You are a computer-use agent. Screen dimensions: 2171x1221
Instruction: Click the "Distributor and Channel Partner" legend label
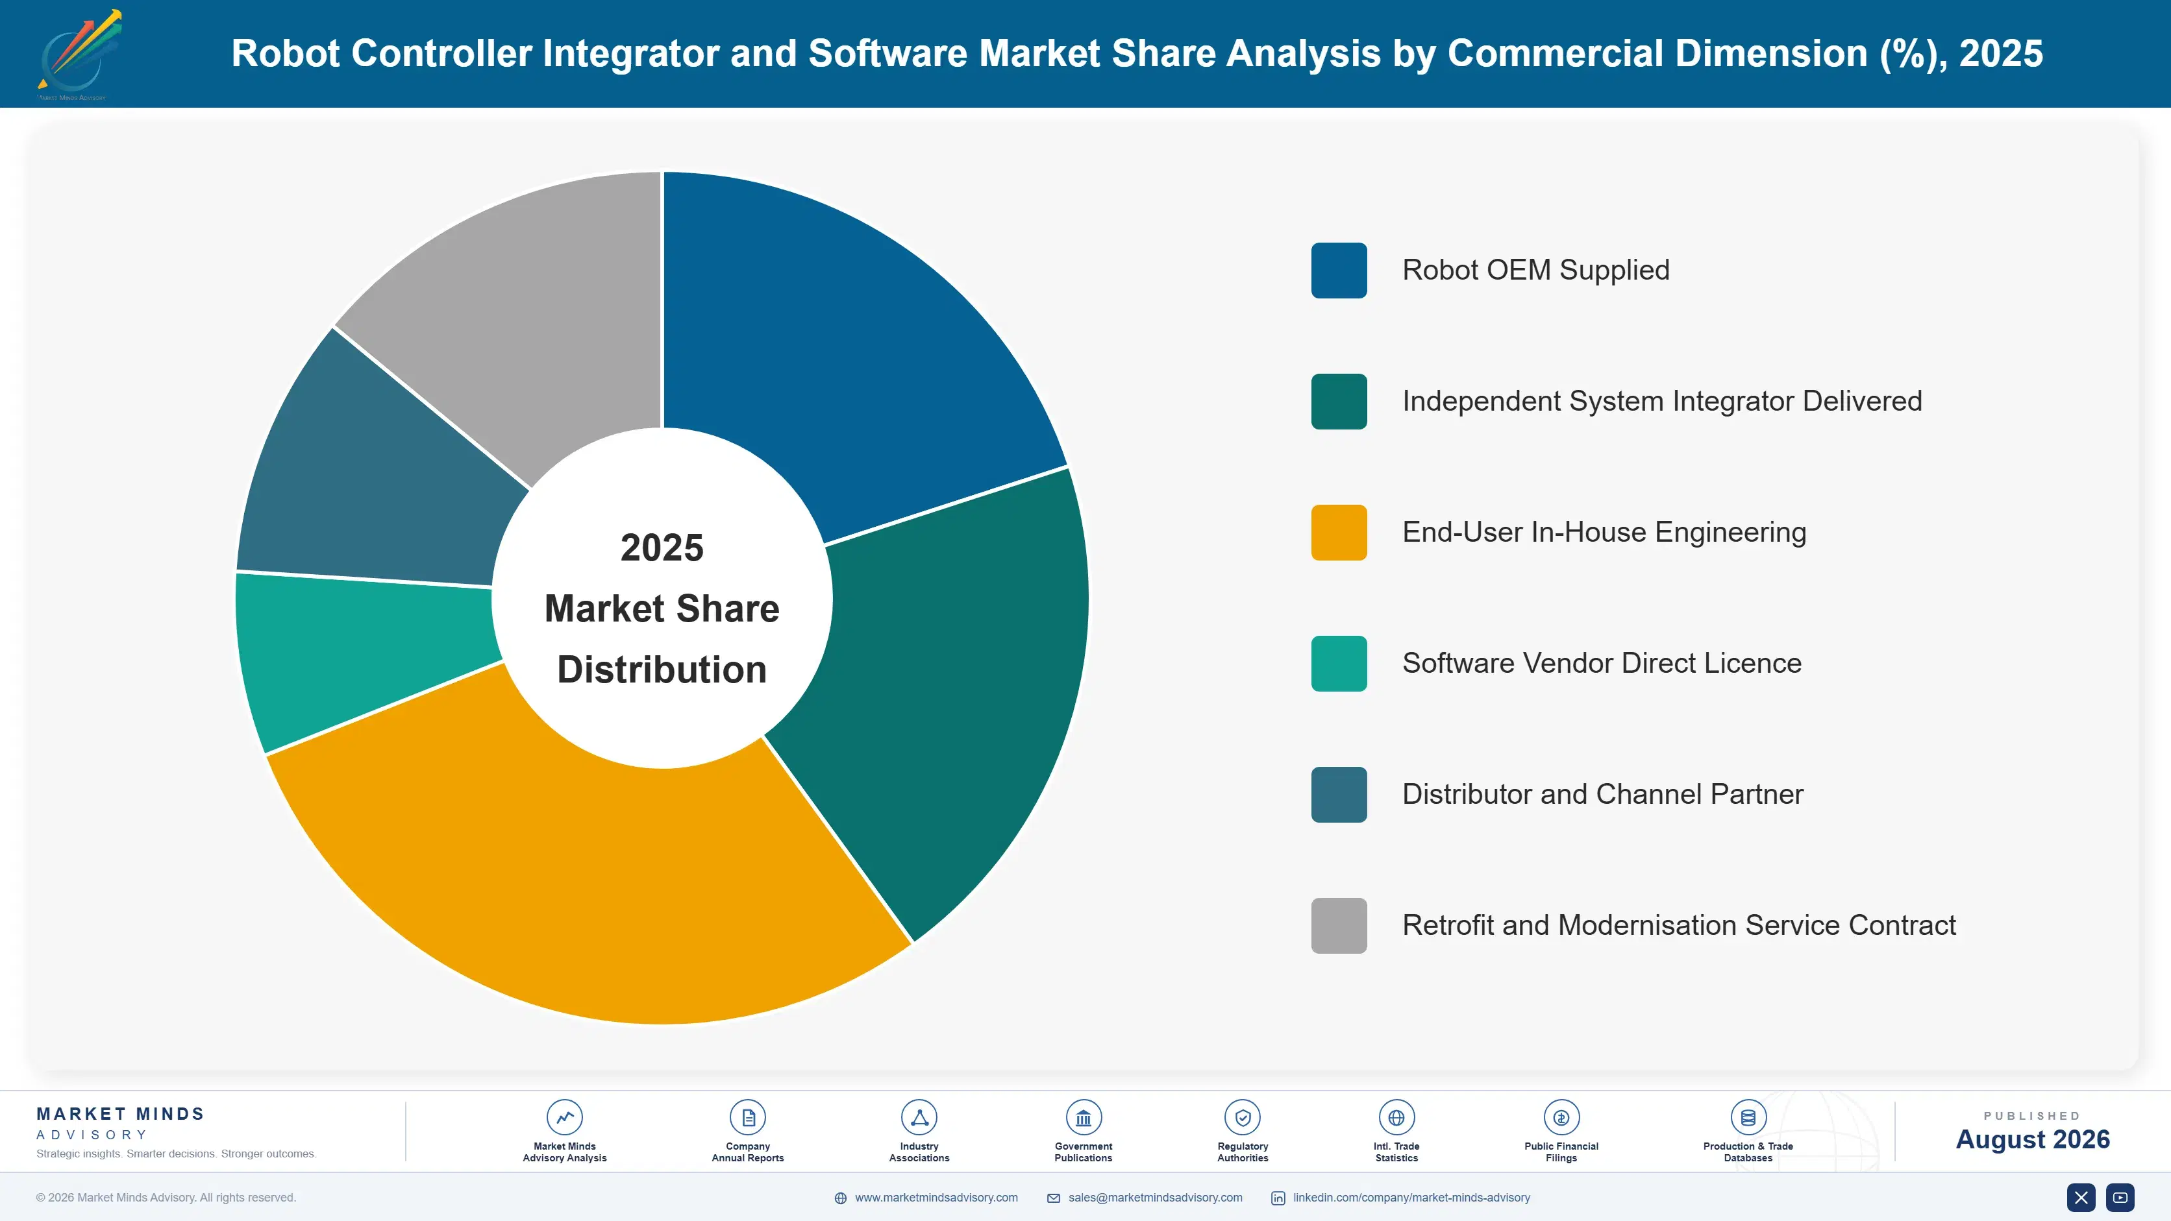[x=1602, y=794]
